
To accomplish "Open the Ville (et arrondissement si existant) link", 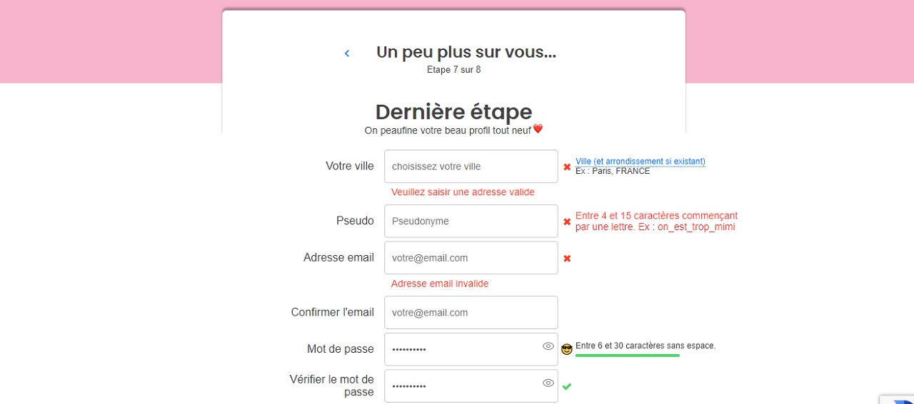I will pos(641,162).
